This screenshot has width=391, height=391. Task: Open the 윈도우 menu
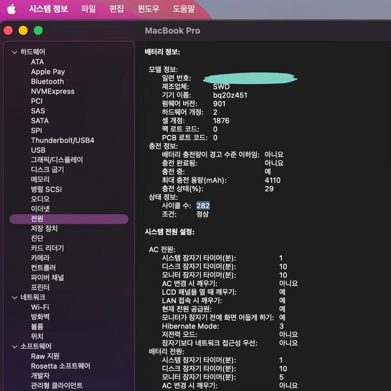tap(149, 9)
